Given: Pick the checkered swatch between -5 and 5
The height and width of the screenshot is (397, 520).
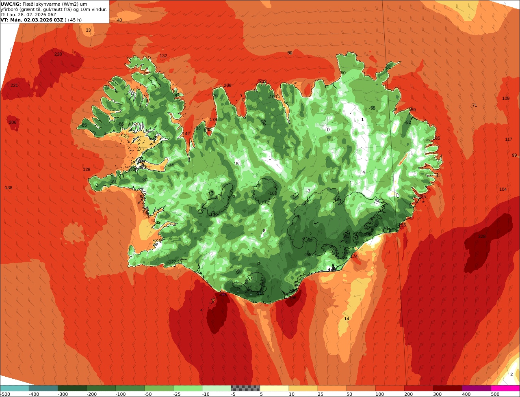Looking at the screenshot, I should 245,388.
